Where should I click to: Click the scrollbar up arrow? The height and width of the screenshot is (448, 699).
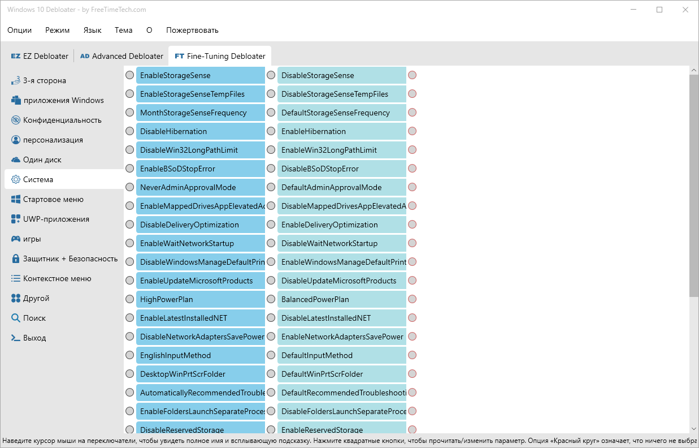[694, 70]
